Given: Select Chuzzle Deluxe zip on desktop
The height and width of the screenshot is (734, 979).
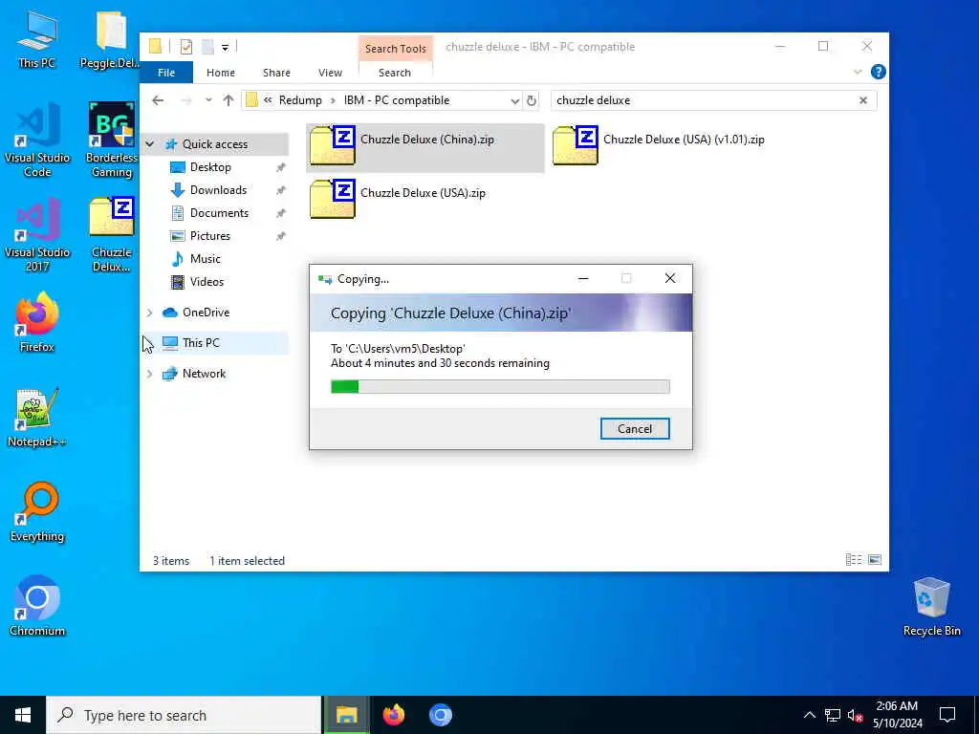Looking at the screenshot, I should tap(111, 235).
